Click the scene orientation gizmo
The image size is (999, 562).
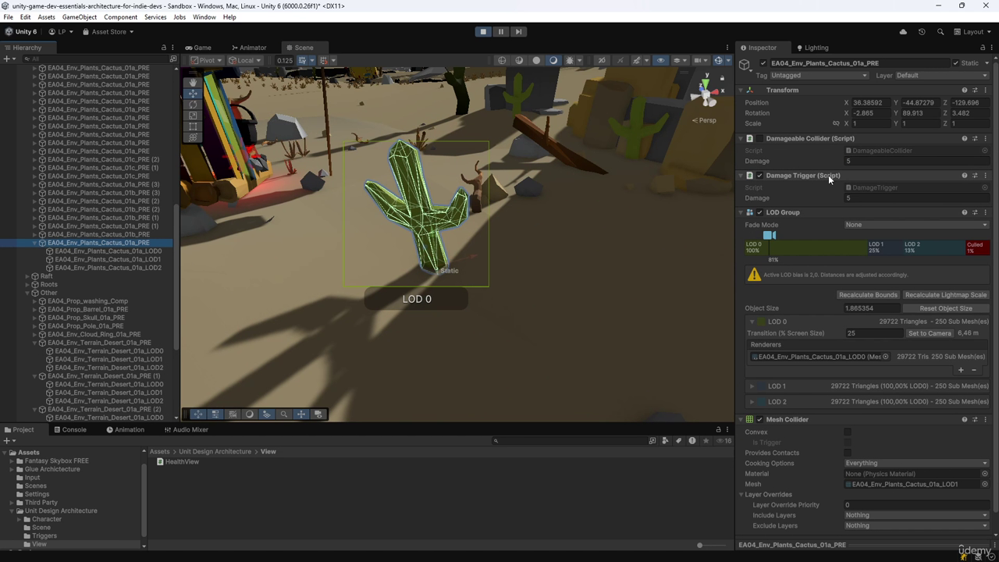click(x=706, y=92)
